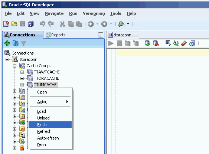Viewport: 209px width, 154px height.
Task: Choose Refresh from context menu
Action: (x=50, y=131)
